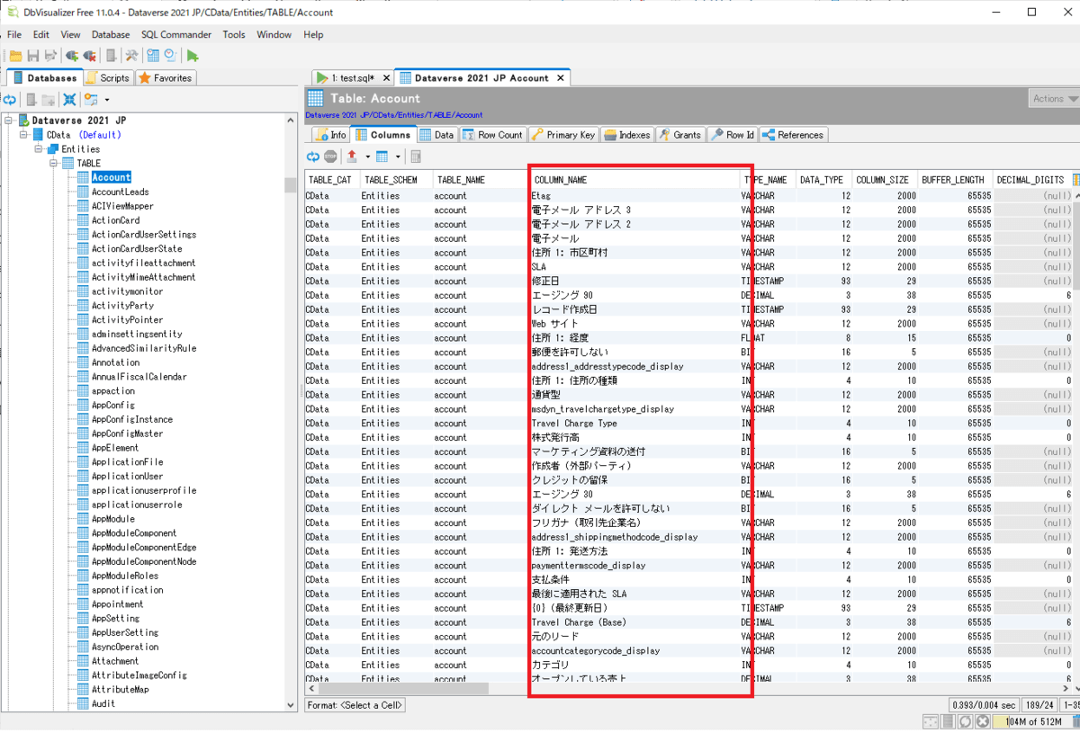Switch to the Scripts tab

point(107,78)
